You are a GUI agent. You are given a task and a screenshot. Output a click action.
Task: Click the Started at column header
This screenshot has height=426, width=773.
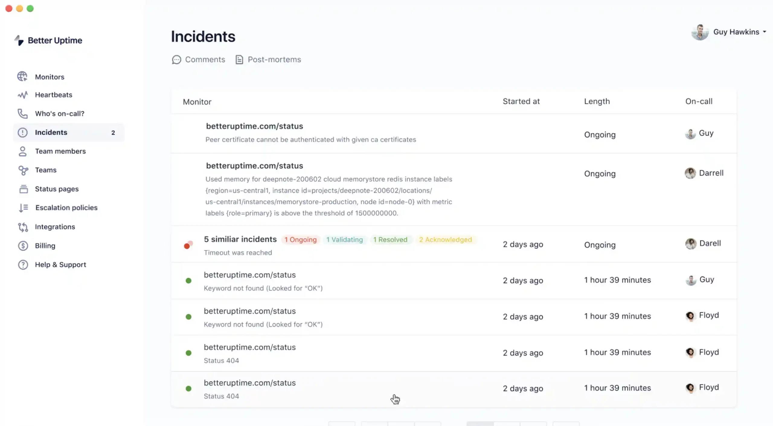coord(521,101)
